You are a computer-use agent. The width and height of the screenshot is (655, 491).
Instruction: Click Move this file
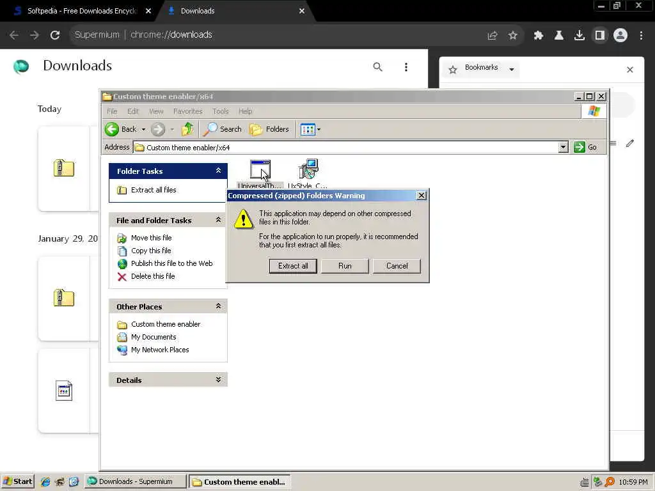151,238
